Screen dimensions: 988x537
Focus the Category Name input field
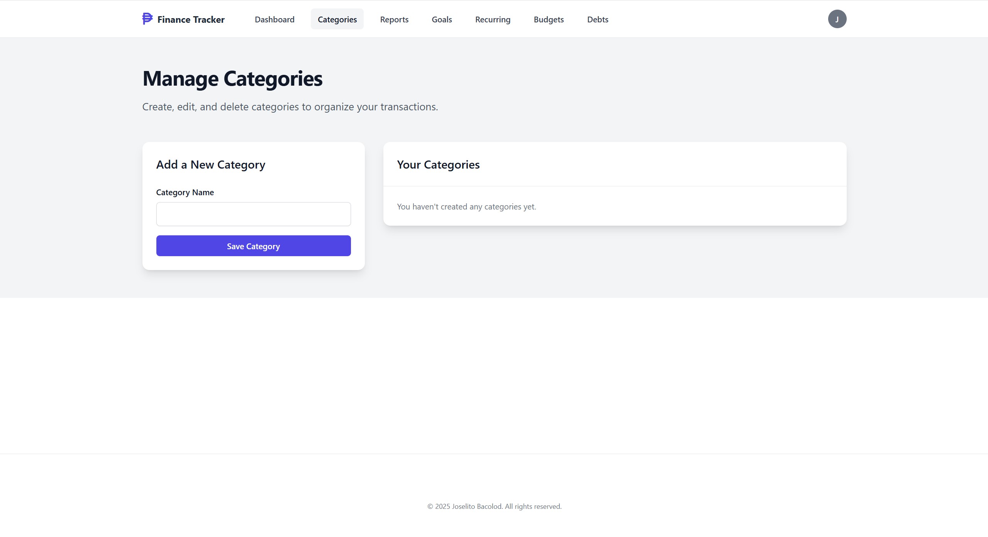click(x=253, y=214)
